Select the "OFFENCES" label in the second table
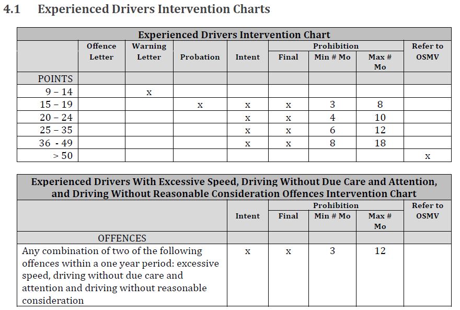Screen dimensions: 460x310 click(x=122, y=238)
